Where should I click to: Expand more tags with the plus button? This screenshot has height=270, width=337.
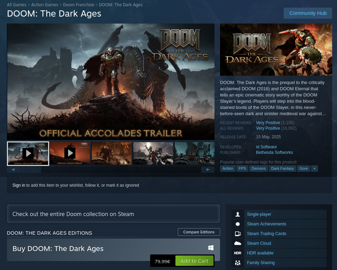(x=314, y=168)
